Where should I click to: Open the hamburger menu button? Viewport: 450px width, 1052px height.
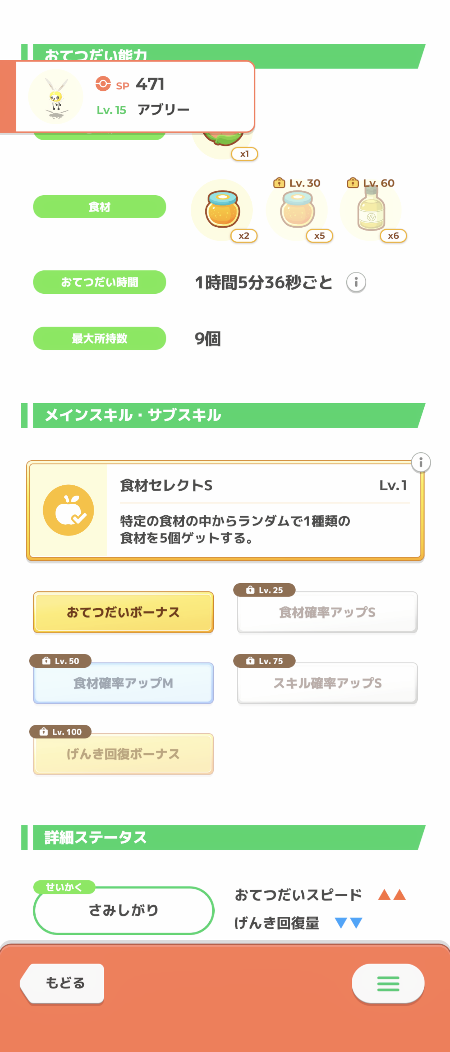388,984
